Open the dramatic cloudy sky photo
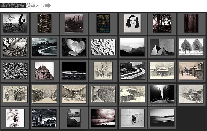207x131 pixels. coord(103,118)
